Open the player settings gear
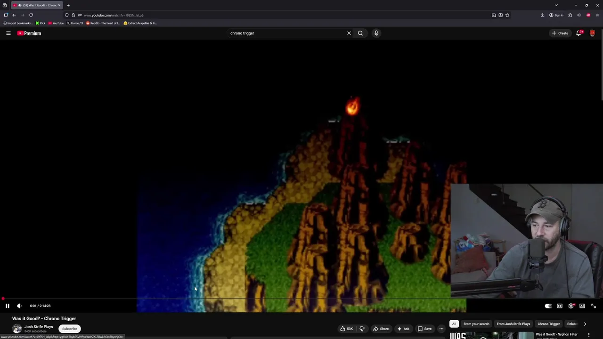This screenshot has width=603, height=339. [571, 306]
